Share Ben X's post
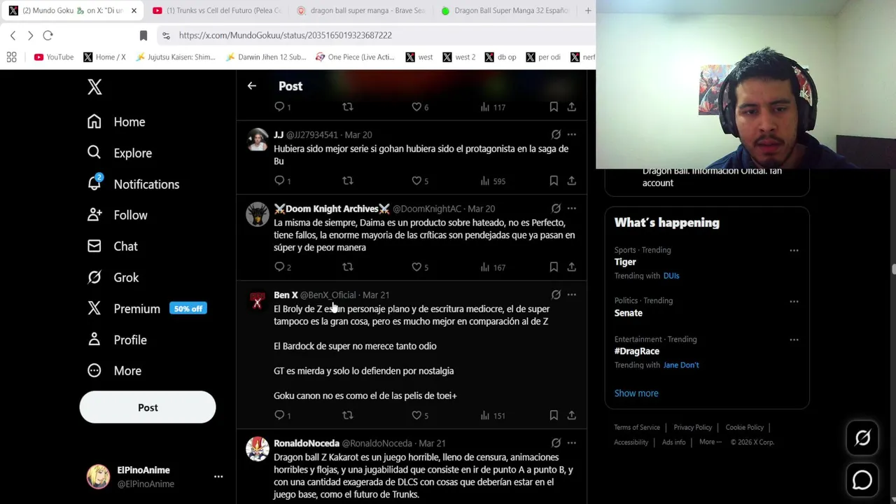 572,415
